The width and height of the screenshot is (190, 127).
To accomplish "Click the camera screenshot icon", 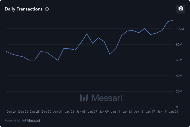I will pyautogui.click(x=181, y=9).
